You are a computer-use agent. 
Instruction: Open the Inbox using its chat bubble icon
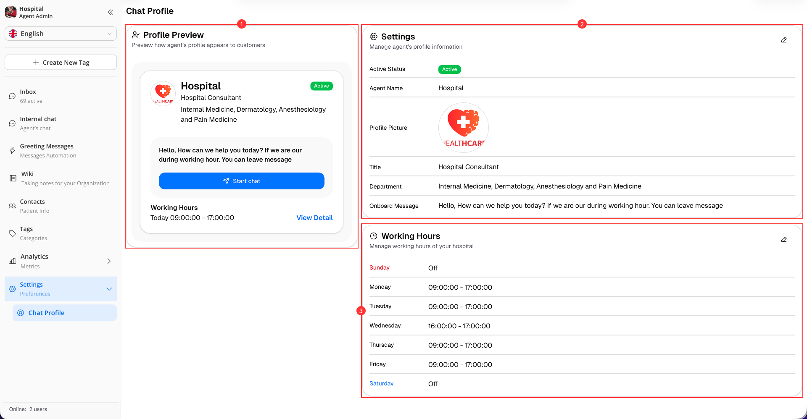tap(12, 96)
